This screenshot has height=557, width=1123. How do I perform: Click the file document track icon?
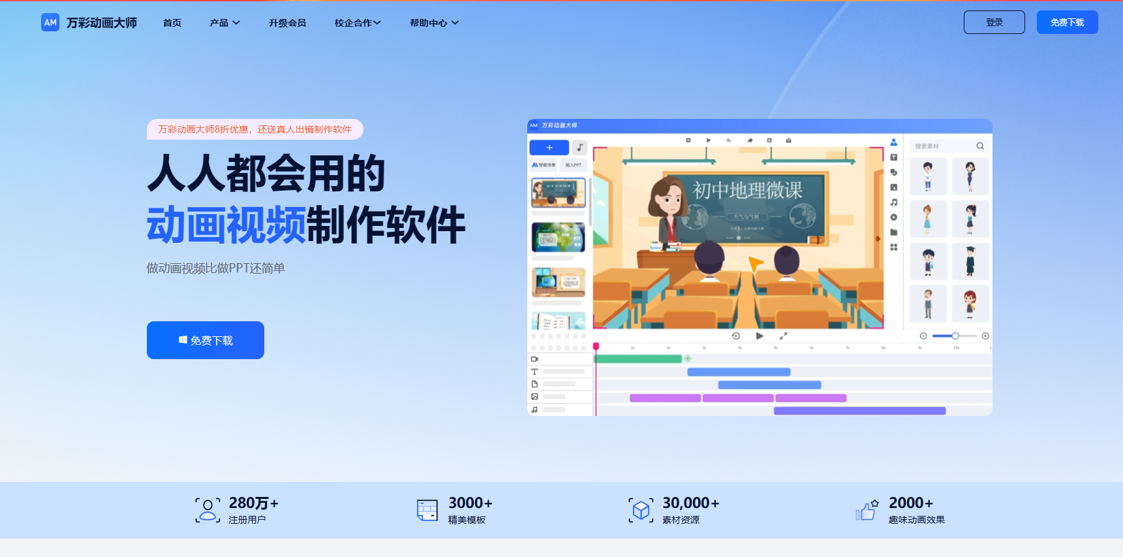coord(534,384)
